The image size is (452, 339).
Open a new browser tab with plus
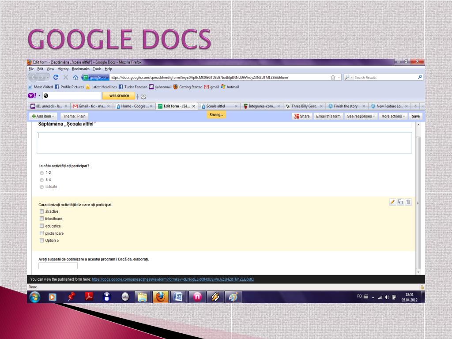pyautogui.click(x=415, y=106)
